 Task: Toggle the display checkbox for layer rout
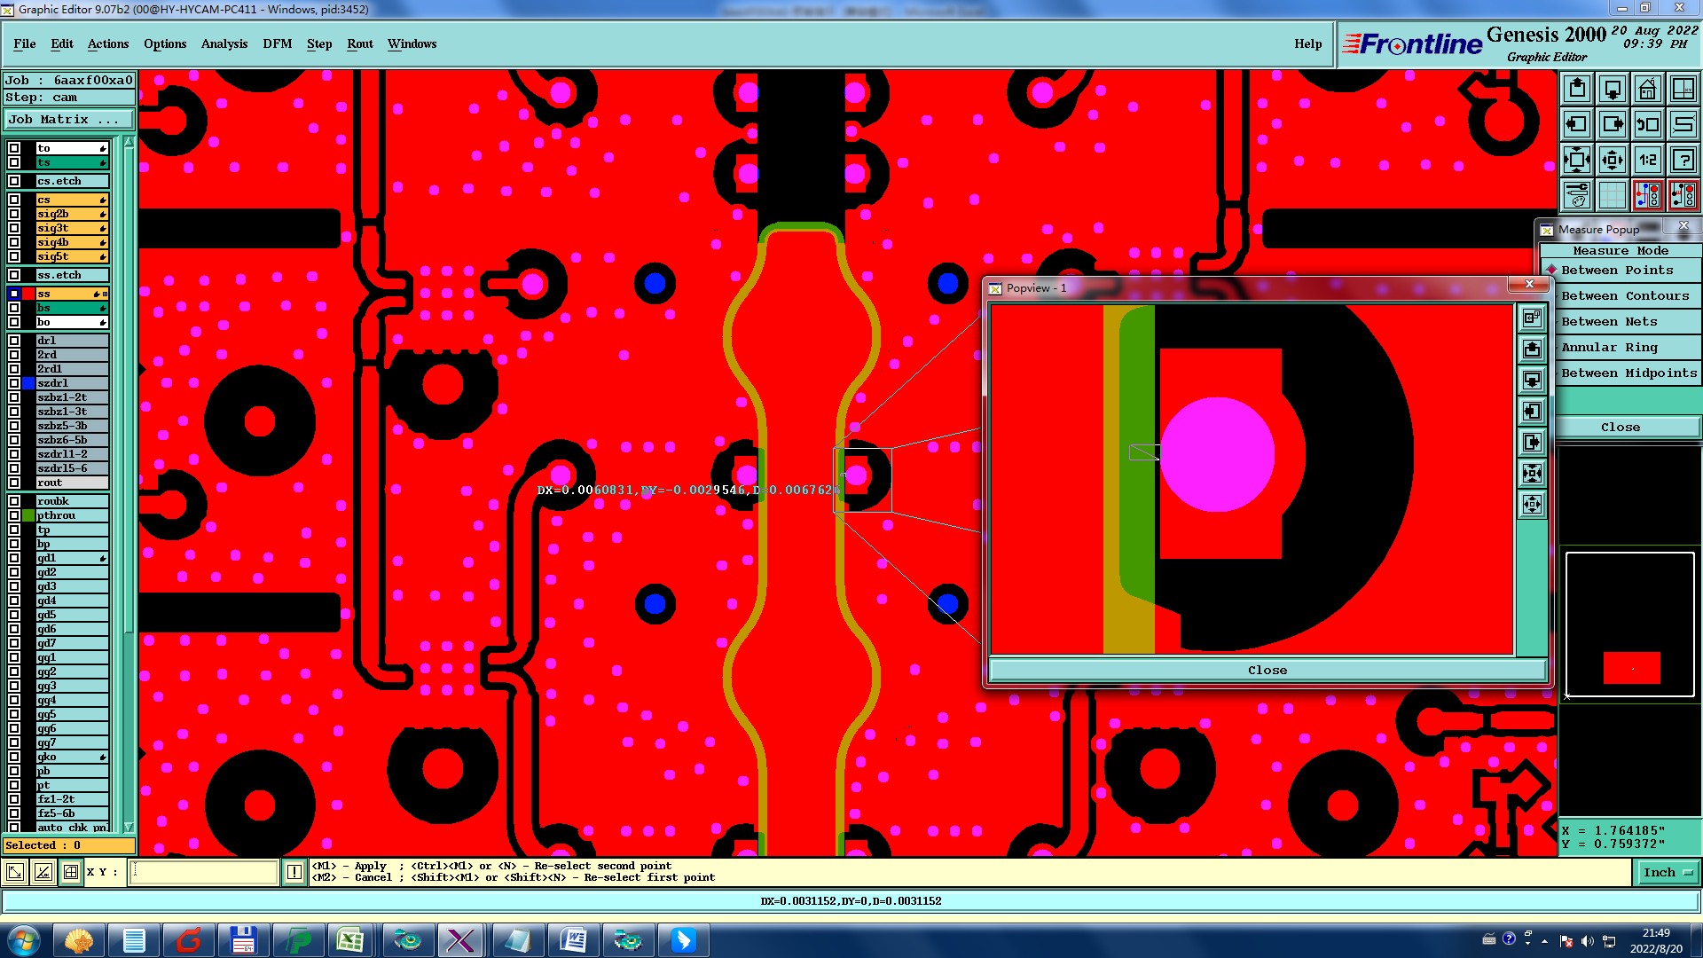coord(14,483)
